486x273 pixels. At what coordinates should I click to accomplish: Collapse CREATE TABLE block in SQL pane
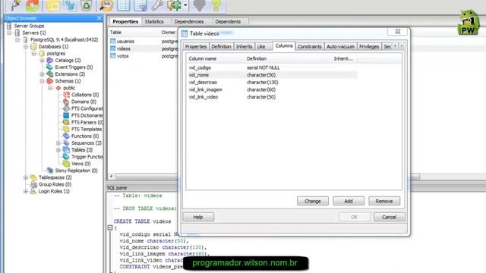coord(110,227)
